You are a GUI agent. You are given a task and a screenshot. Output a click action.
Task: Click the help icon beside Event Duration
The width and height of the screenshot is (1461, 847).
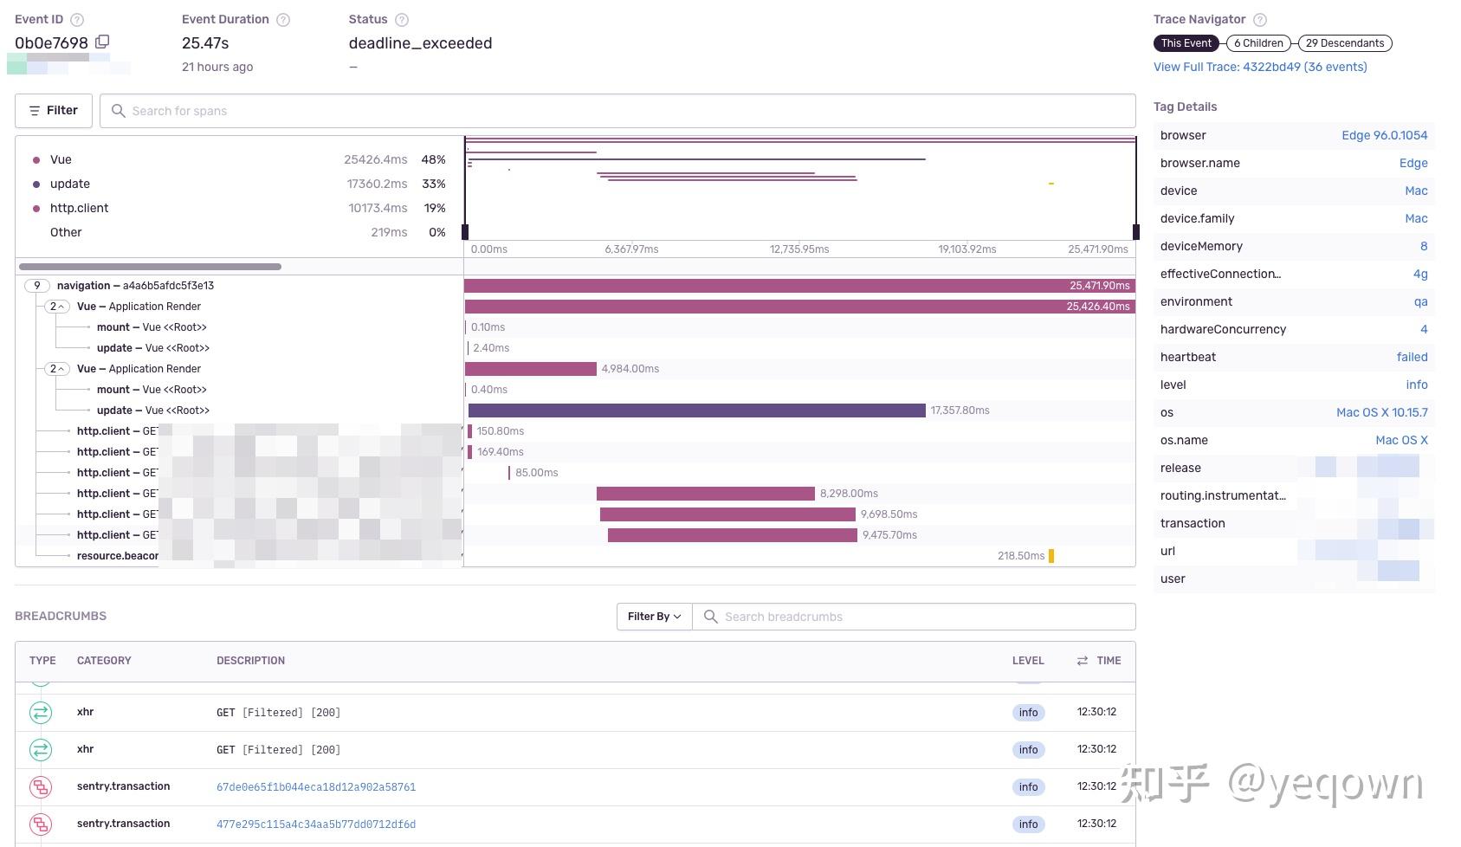pyautogui.click(x=282, y=19)
